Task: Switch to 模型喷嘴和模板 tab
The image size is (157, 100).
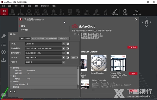Action: tap(51, 38)
